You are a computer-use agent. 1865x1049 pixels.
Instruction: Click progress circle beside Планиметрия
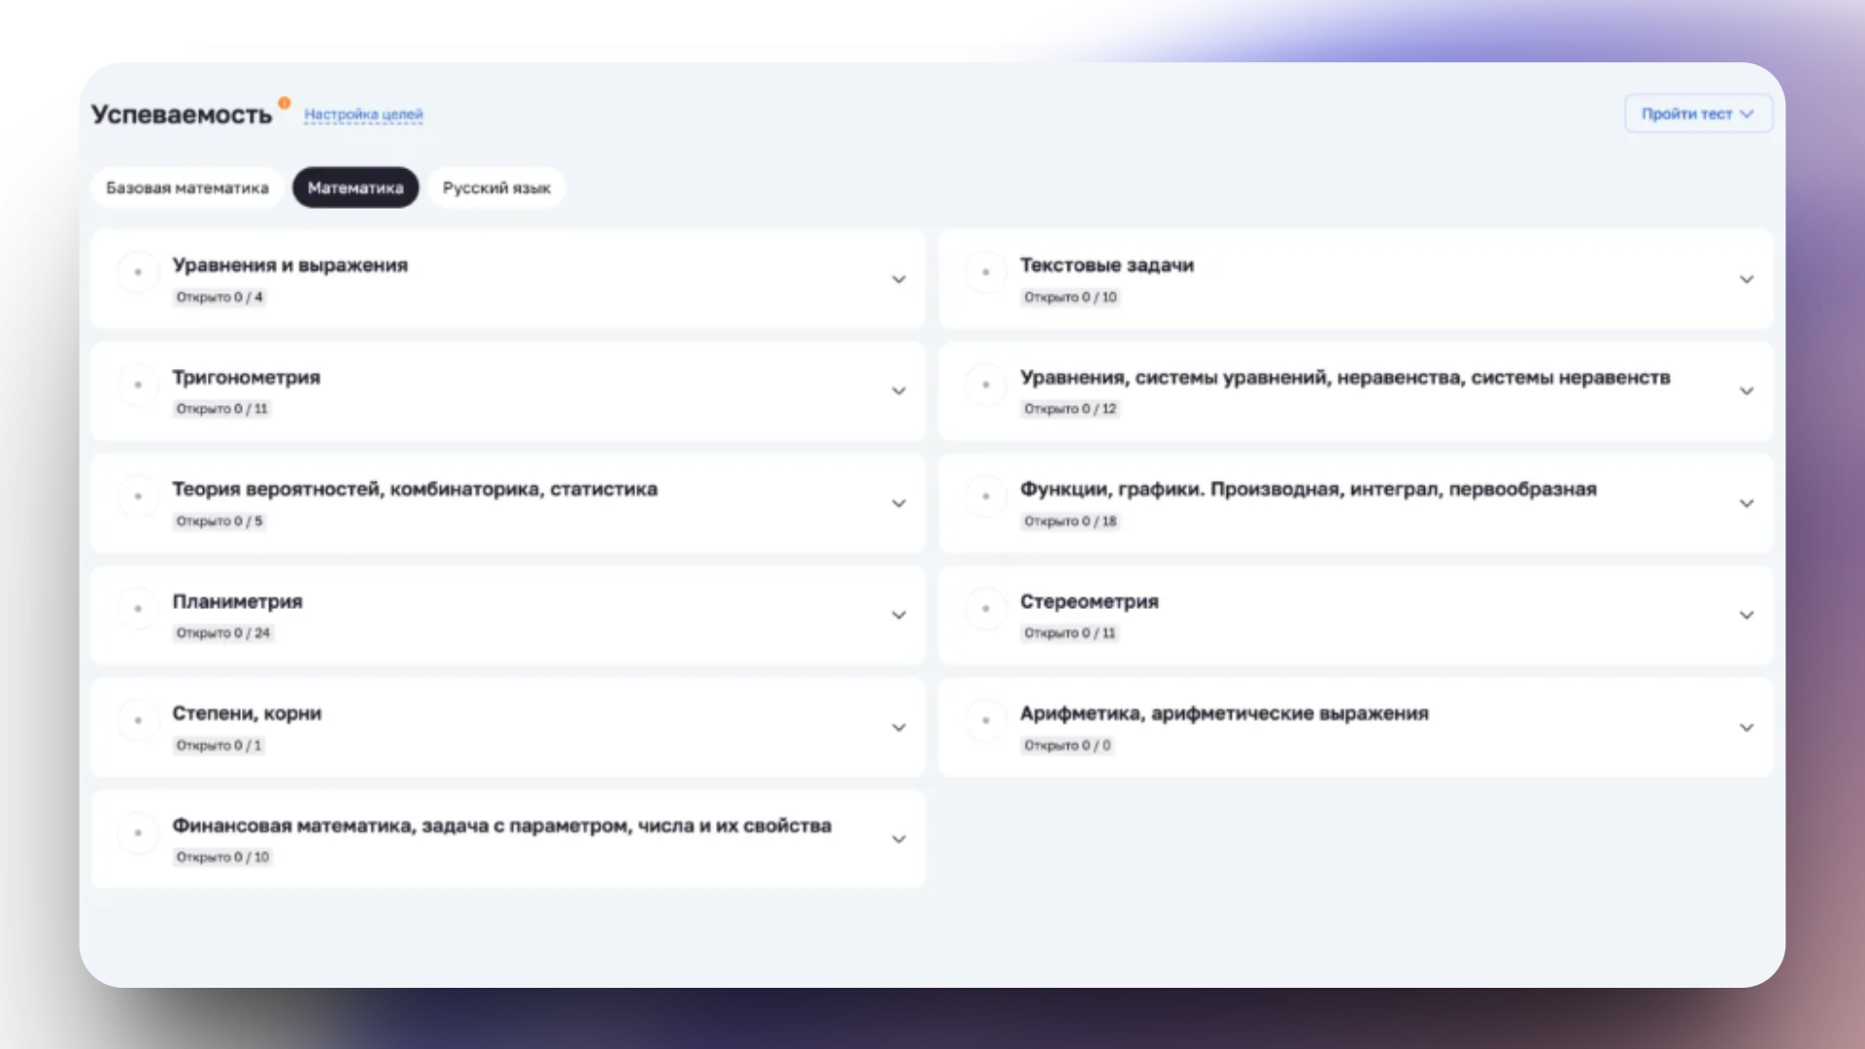[x=138, y=609]
